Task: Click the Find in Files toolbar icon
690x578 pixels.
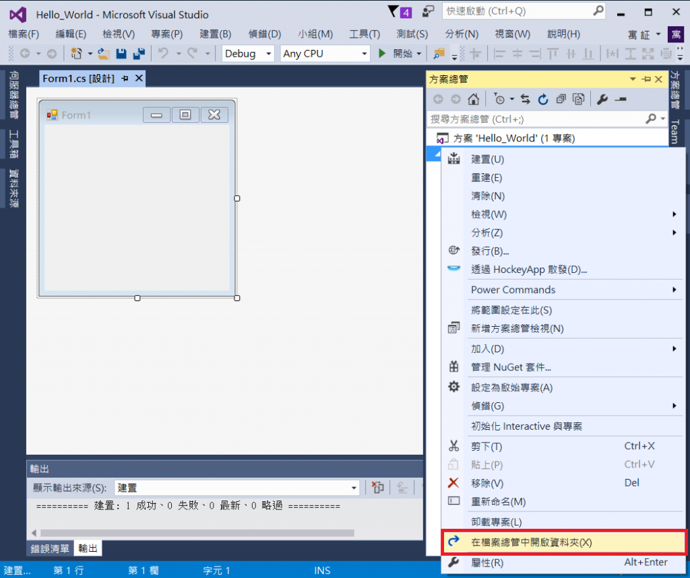Action: (x=439, y=54)
